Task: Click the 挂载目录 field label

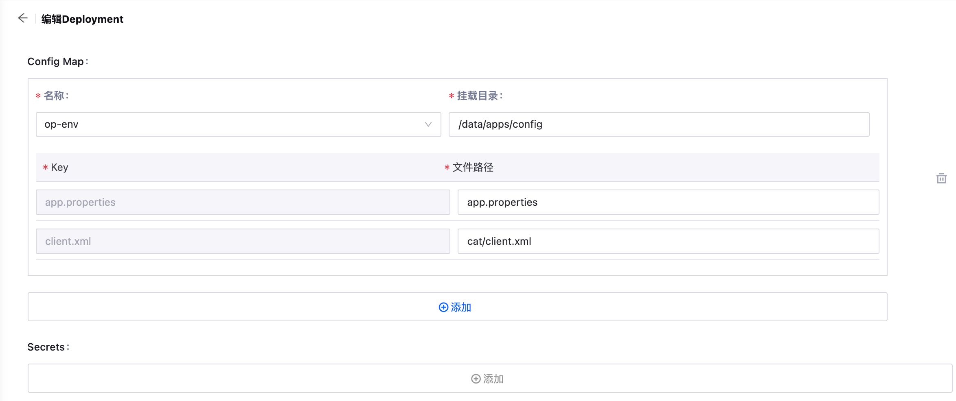Action: (478, 96)
